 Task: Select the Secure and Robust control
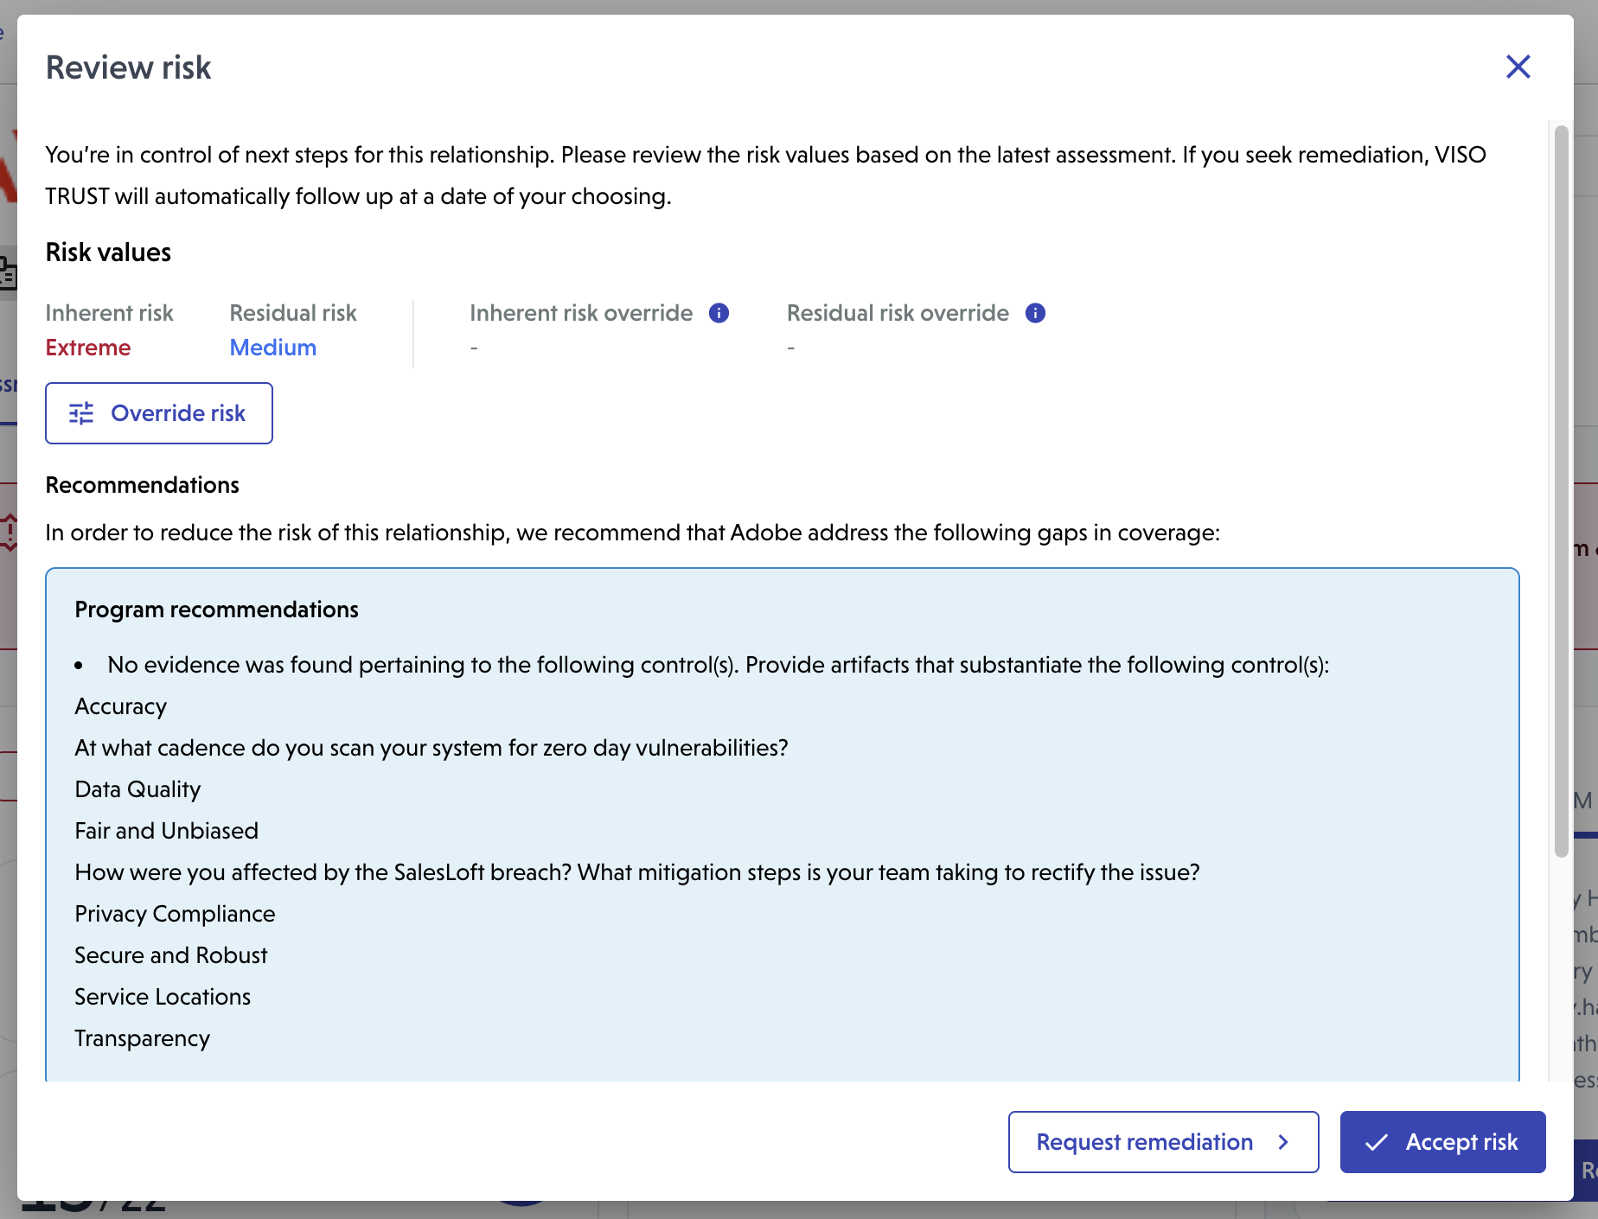(171, 955)
